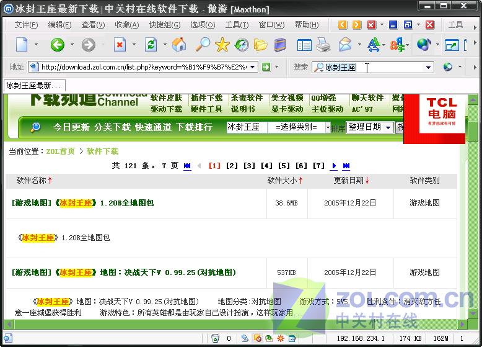Viewport: 482px width, 347px height.
Task: Open the 选择类别 category dropdown
Action: [328, 127]
